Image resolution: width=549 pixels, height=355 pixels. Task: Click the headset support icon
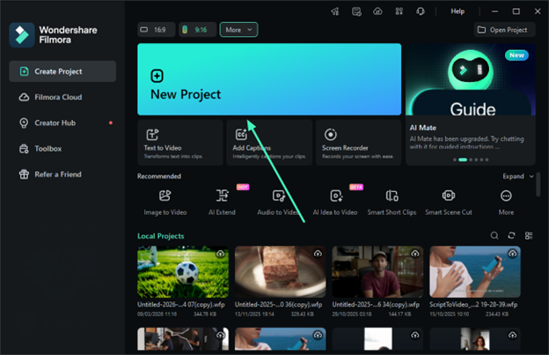pyautogui.click(x=421, y=11)
